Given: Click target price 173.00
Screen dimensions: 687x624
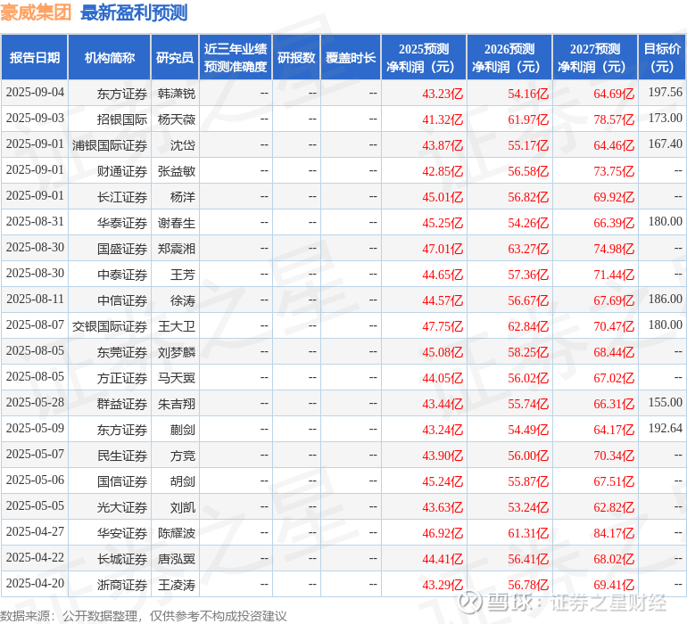Looking at the screenshot, I should click(665, 118).
